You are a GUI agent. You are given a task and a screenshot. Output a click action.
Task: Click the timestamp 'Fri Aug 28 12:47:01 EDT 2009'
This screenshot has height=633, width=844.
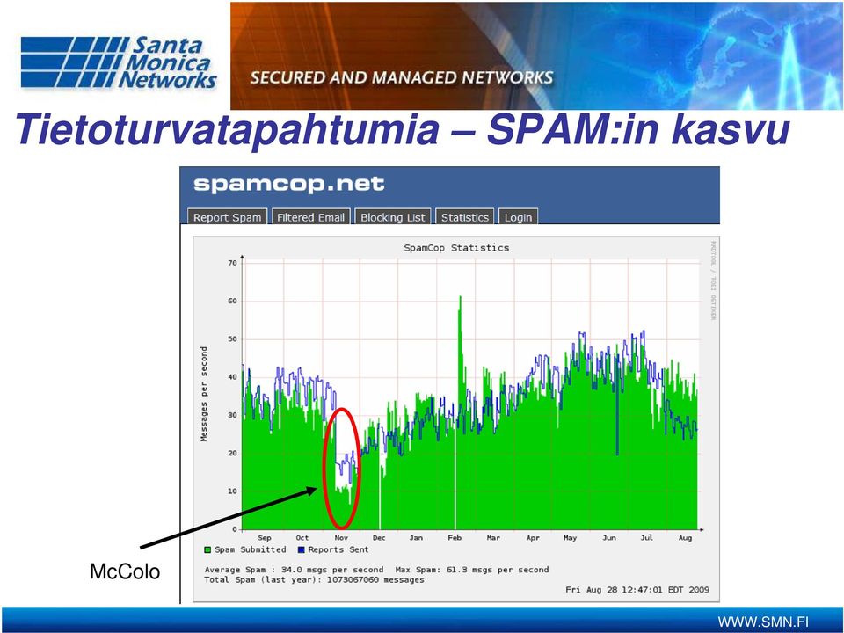coord(637,590)
